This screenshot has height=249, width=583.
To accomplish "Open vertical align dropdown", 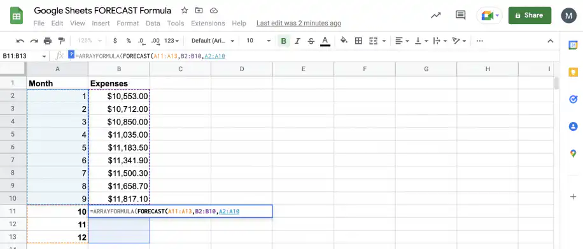I will click(x=421, y=41).
